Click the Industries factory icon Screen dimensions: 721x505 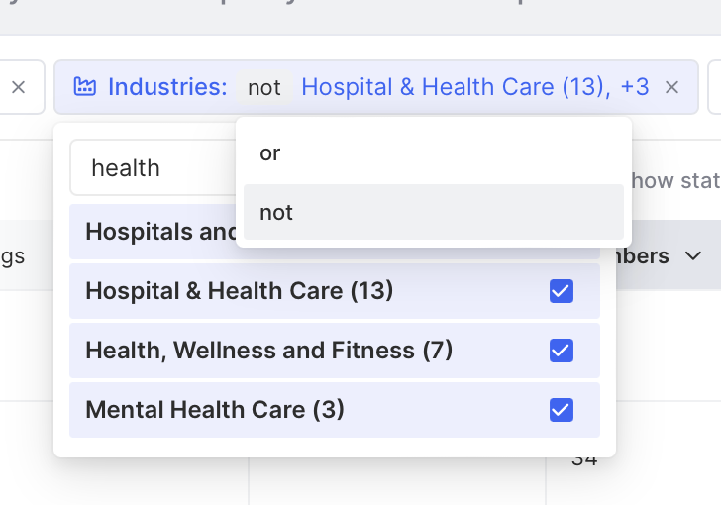point(85,87)
